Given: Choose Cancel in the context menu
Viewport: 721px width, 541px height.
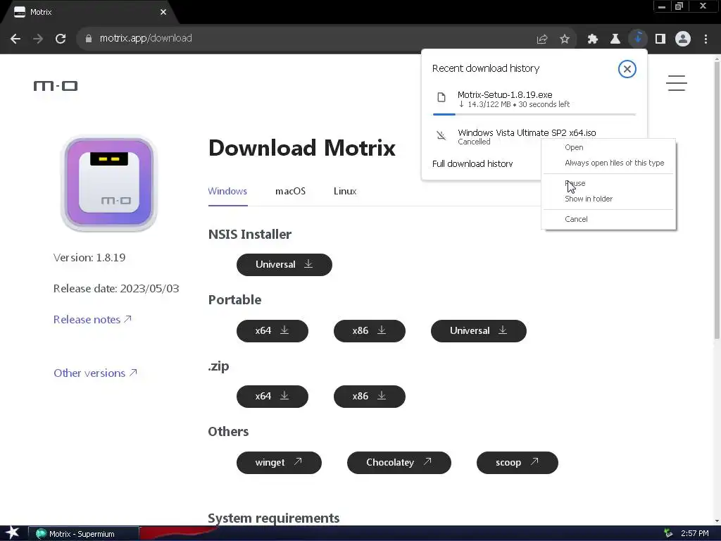Looking at the screenshot, I should coord(608,219).
